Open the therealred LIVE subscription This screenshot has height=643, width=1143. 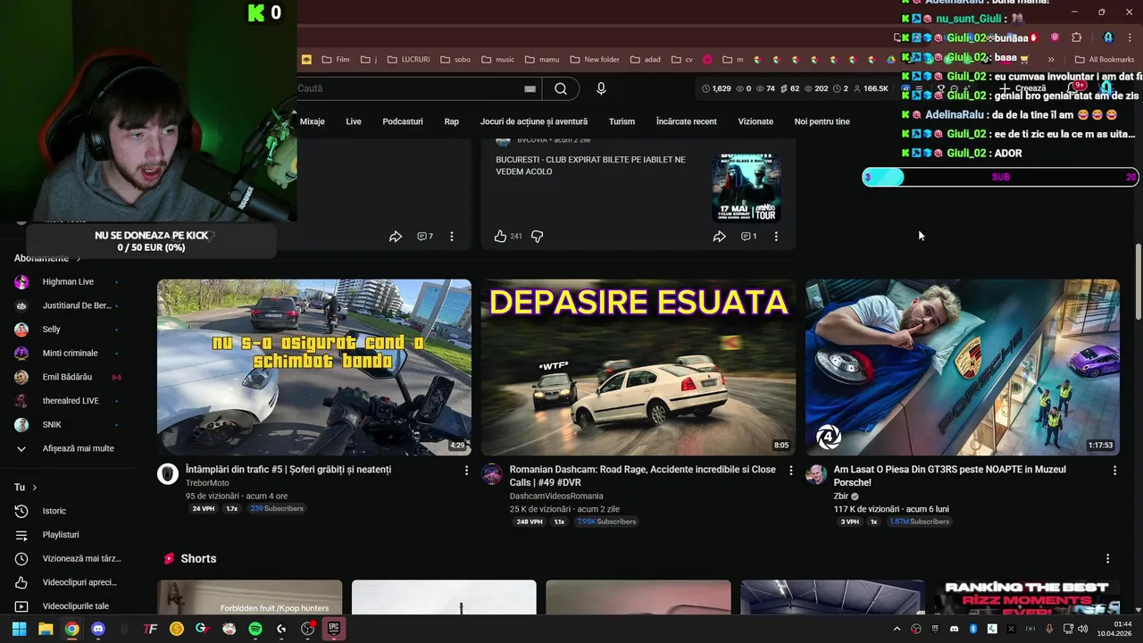coord(68,401)
